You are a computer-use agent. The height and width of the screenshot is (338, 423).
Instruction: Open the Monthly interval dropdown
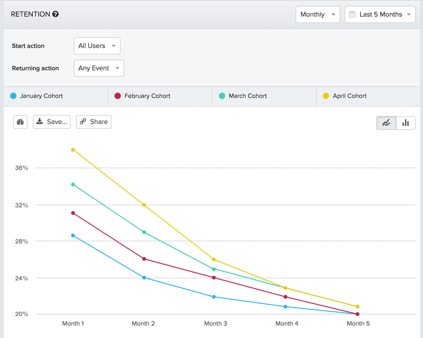318,15
